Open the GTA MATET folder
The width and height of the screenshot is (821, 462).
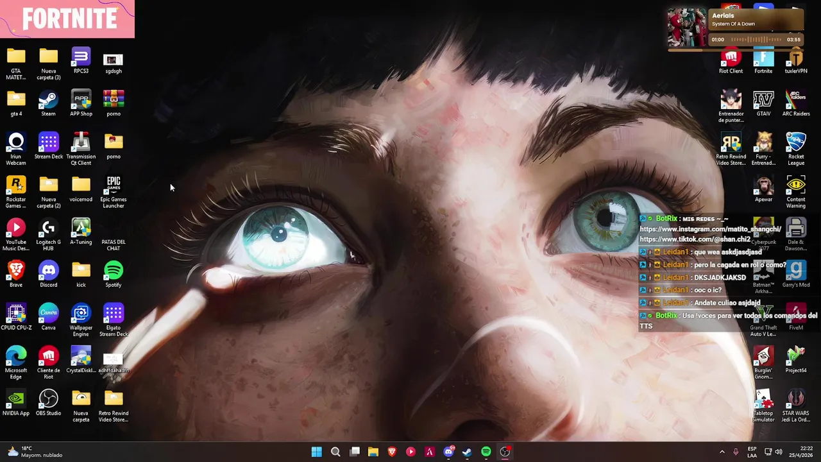16,64
